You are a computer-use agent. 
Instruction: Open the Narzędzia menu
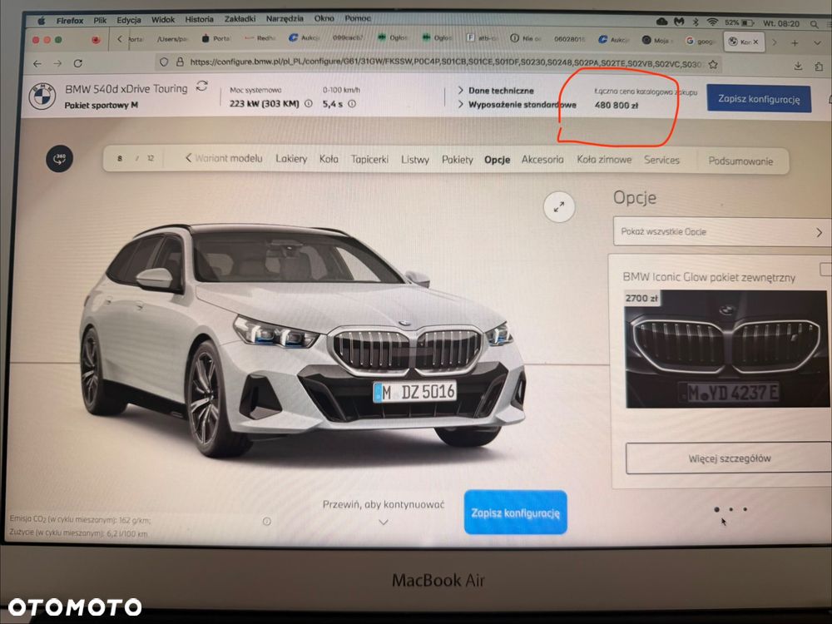point(285,18)
